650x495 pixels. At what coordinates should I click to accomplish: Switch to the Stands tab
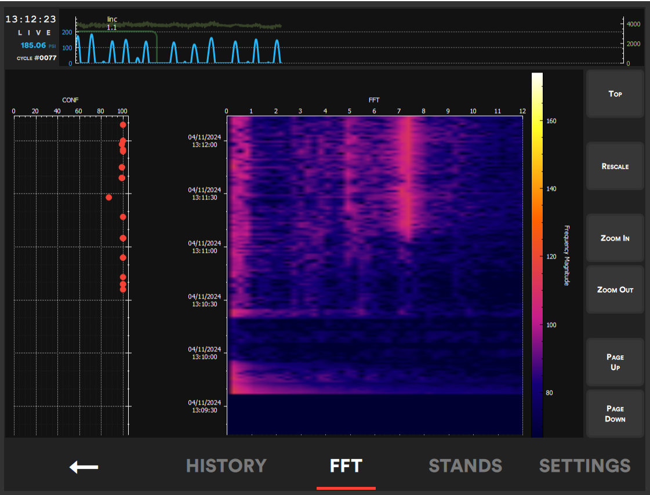point(465,465)
